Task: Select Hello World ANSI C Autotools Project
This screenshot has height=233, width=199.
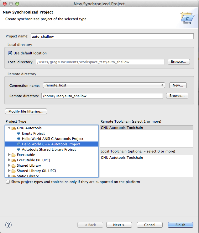Action: click(x=53, y=139)
